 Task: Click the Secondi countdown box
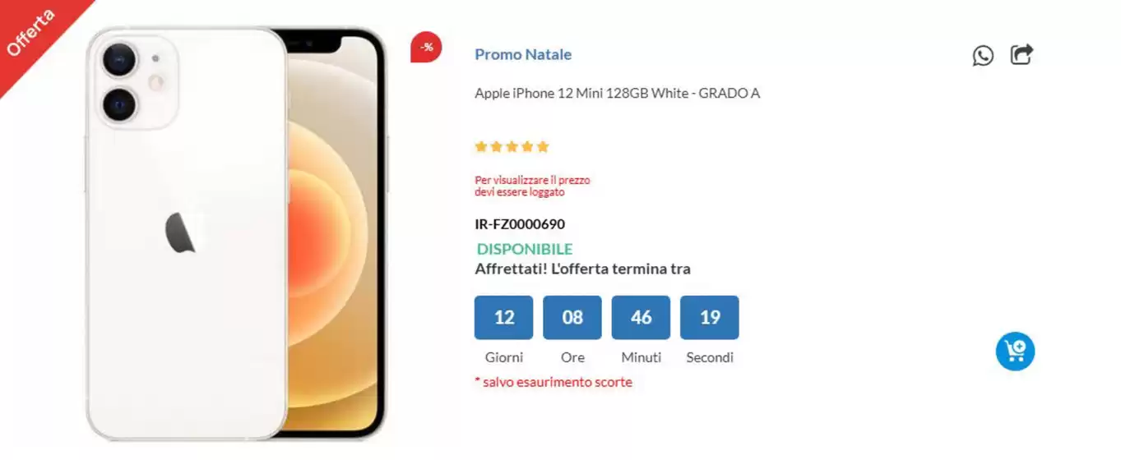[x=710, y=317]
